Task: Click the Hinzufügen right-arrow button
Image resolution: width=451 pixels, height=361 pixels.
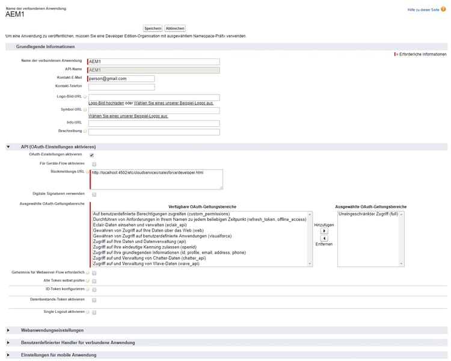Action: [324, 231]
